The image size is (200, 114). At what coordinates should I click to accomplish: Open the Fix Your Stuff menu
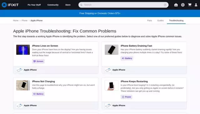click(34, 5)
